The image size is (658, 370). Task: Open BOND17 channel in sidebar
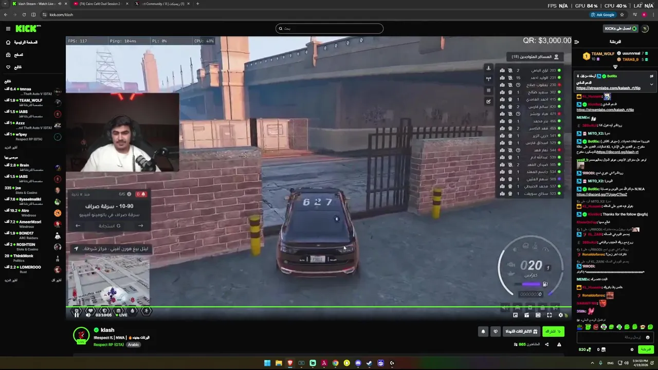click(x=33, y=235)
